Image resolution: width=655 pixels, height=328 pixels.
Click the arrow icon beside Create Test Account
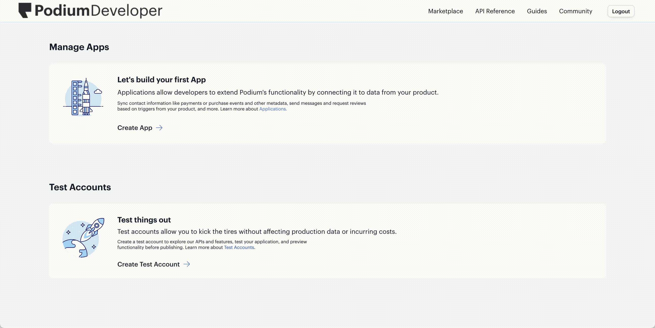coord(187,264)
